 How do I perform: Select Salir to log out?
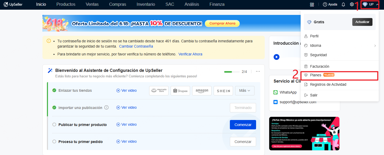(x=340, y=95)
